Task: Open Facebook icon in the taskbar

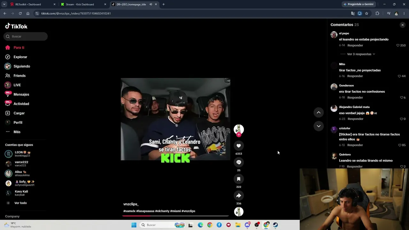Action: (x=219, y=225)
